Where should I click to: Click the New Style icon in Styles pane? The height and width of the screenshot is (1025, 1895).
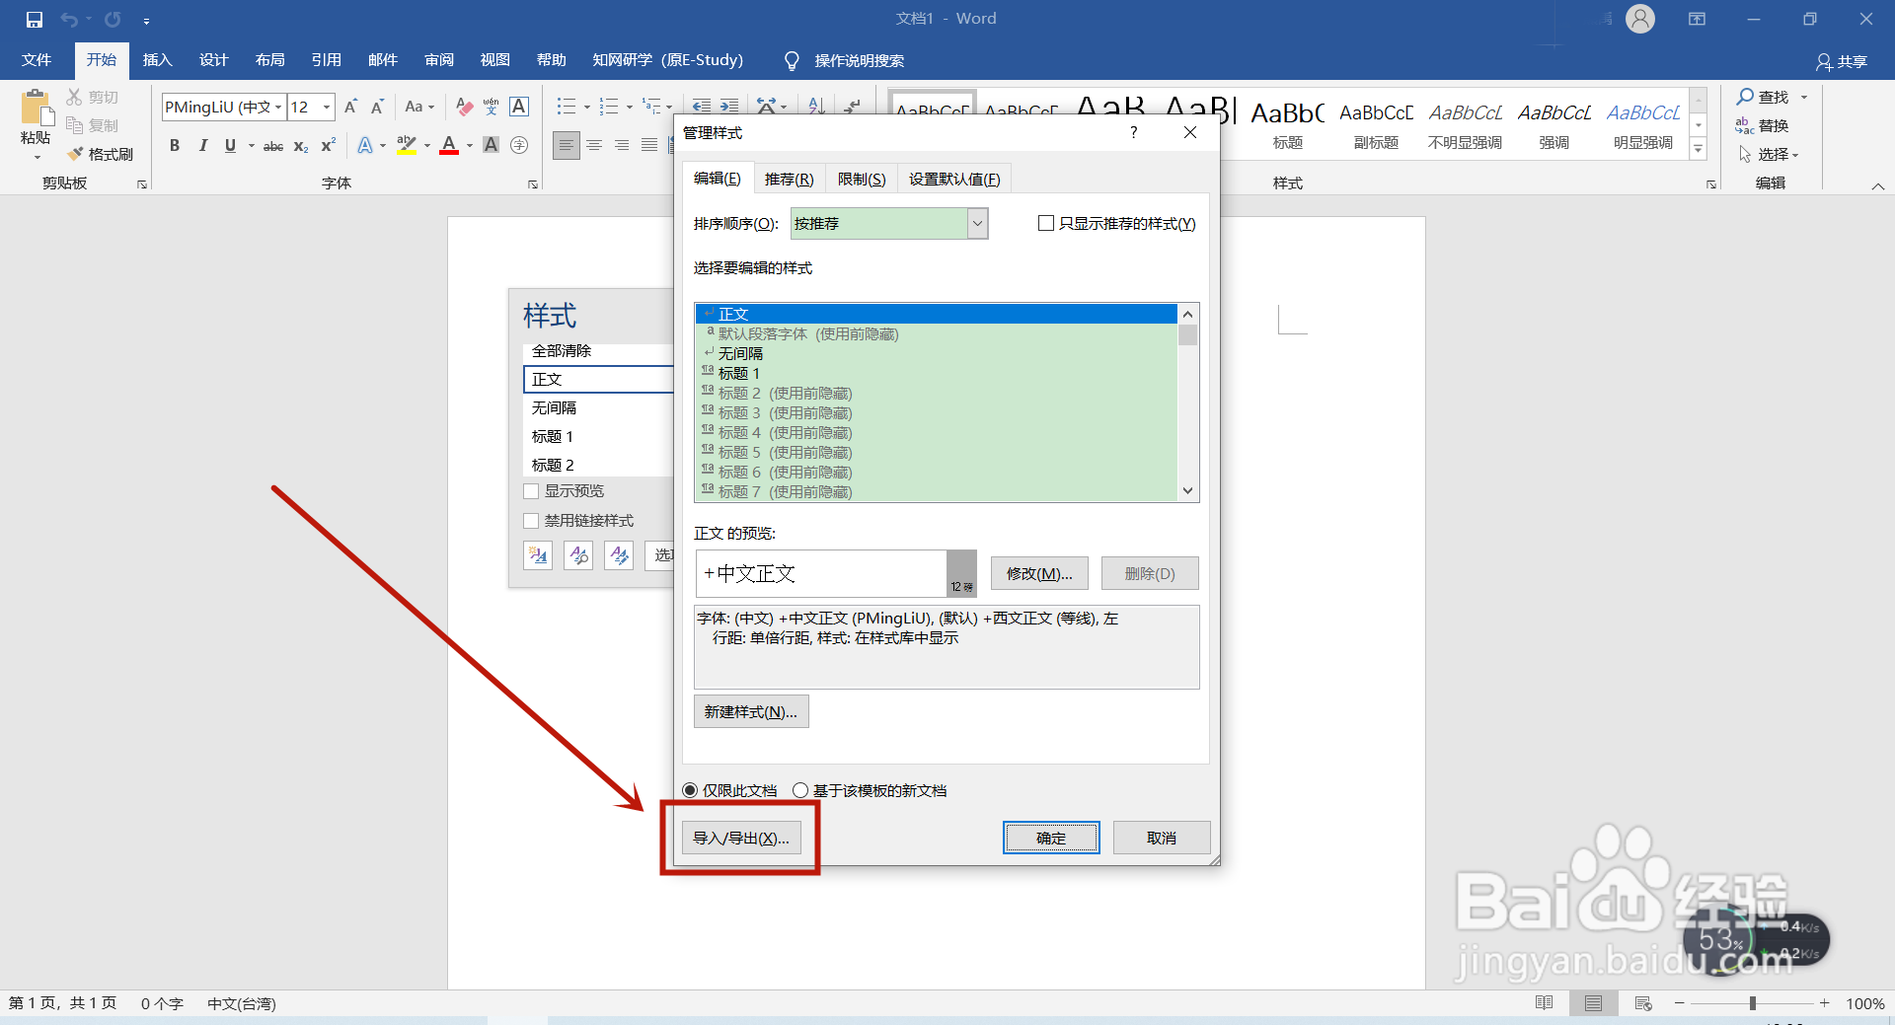click(538, 555)
